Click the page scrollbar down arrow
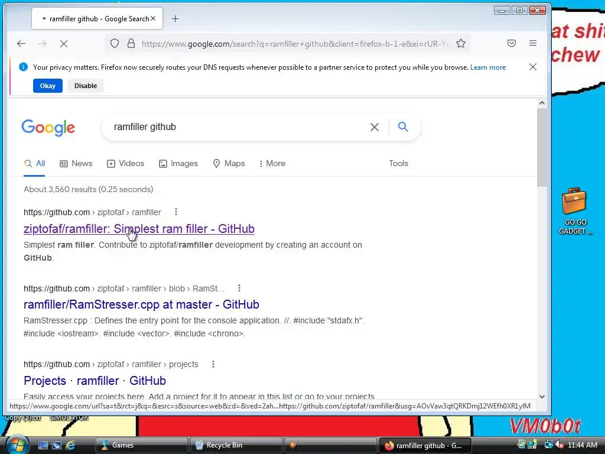This screenshot has height=454, width=605. tap(542, 397)
